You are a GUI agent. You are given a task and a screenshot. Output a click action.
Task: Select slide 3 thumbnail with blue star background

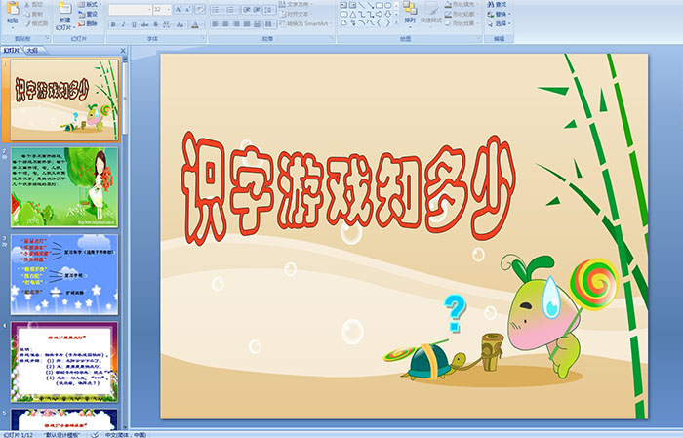pyautogui.click(x=64, y=274)
